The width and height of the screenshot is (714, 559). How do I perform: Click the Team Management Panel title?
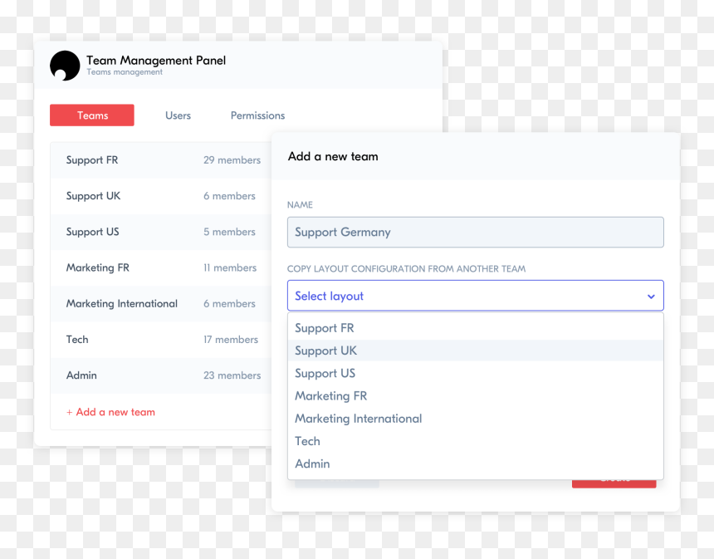[156, 61]
